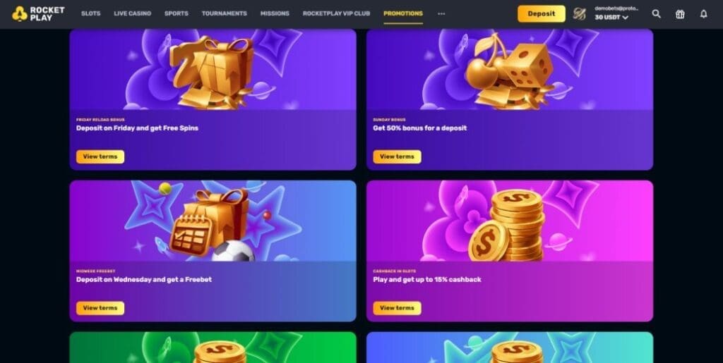Open the Live Casino section
The height and width of the screenshot is (363, 723).
point(132,14)
